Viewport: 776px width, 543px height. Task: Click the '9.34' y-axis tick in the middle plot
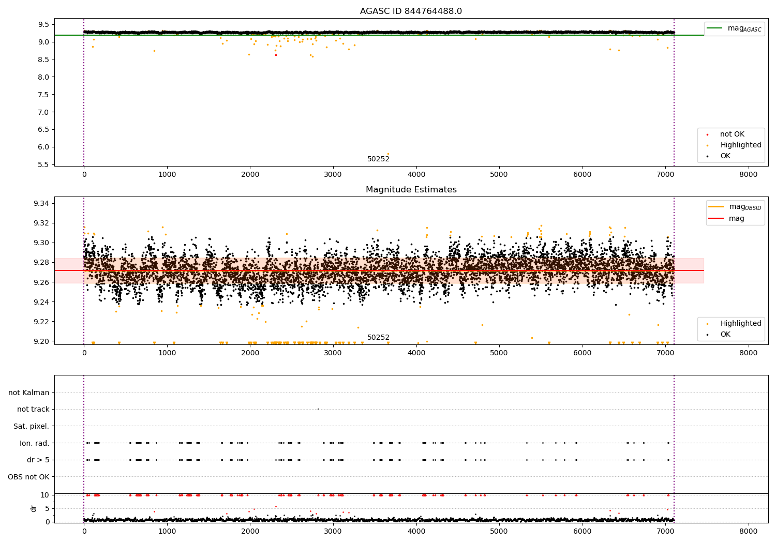coord(41,203)
